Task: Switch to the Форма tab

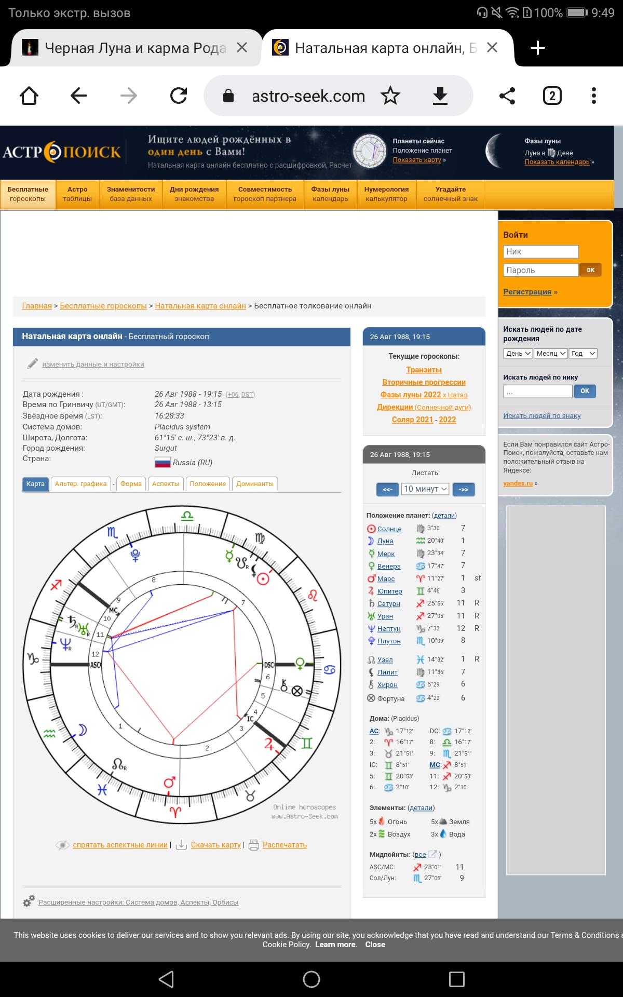Action: (131, 484)
